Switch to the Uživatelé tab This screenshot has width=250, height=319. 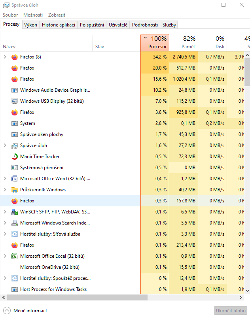pos(118,25)
